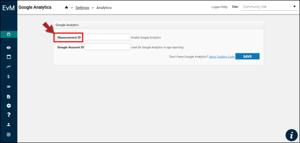Click 'Enable Google Analytics' hint text
The height and width of the screenshot is (143, 300).
coord(146,38)
